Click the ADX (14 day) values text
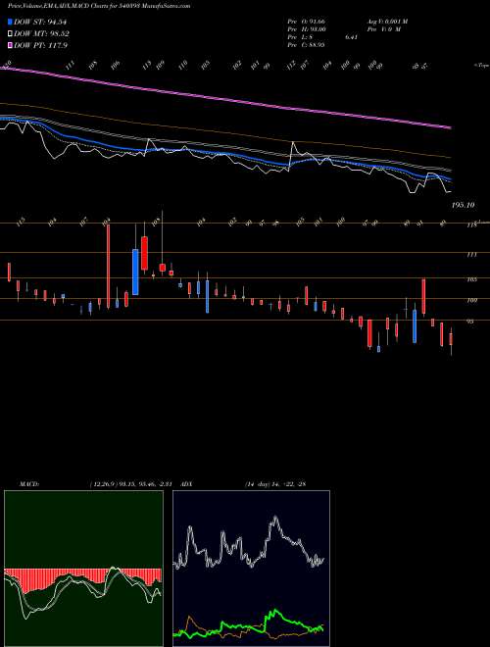 click(x=275, y=483)
